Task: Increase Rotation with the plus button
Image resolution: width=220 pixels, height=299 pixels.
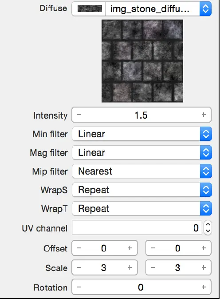Action: click(204, 287)
